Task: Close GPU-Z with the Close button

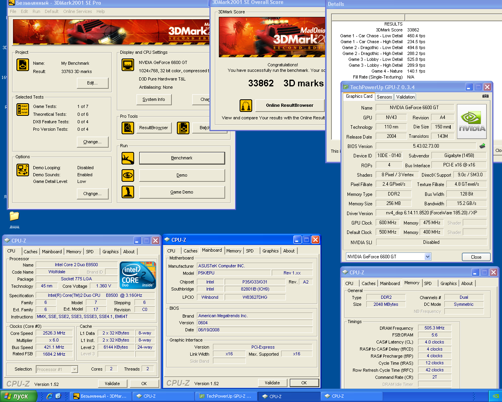Action: pyautogui.click(x=476, y=257)
